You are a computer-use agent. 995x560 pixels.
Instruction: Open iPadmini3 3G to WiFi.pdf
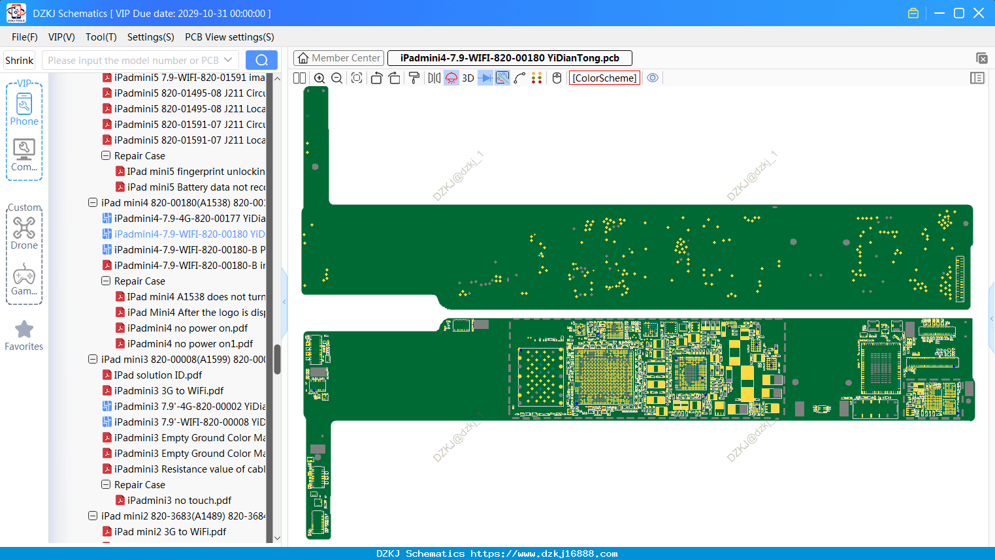[x=163, y=391]
